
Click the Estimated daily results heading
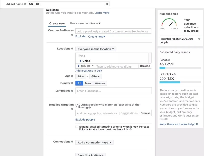175,52
